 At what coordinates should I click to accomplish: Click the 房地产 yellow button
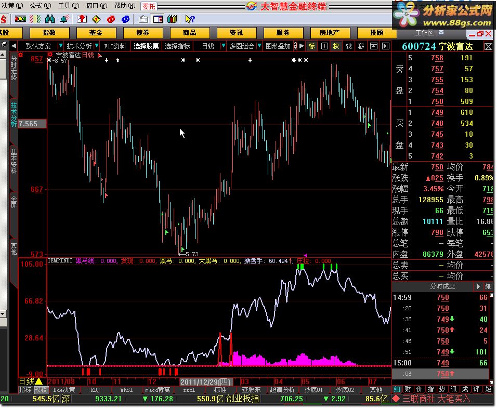click(330, 33)
